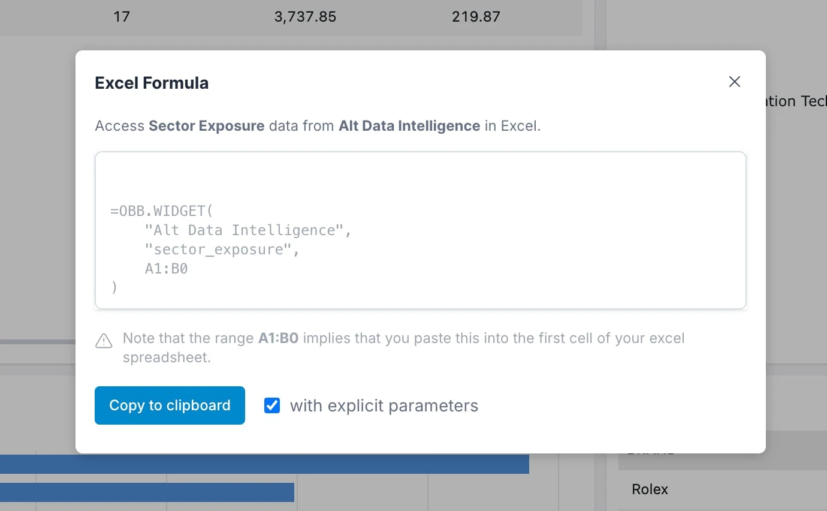Click the X icon to dismiss Excel Formula dialog
The image size is (827, 511).
click(734, 82)
